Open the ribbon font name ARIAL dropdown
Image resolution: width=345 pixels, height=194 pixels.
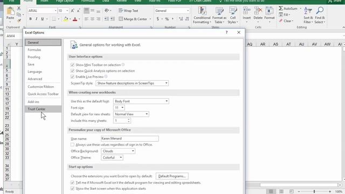pos(55,11)
